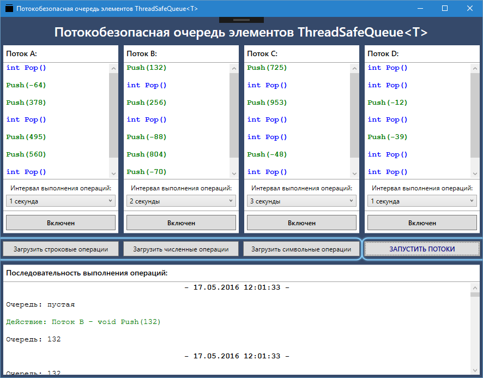Select Push(-48) in Поток C list
The width and height of the screenshot is (483, 378).
[267, 154]
